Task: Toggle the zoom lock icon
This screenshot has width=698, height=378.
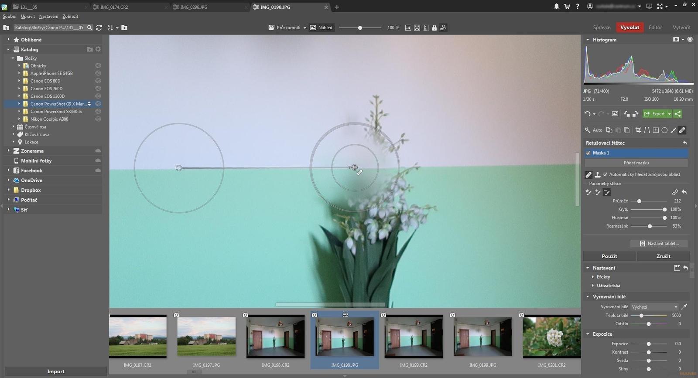Action: pos(435,27)
